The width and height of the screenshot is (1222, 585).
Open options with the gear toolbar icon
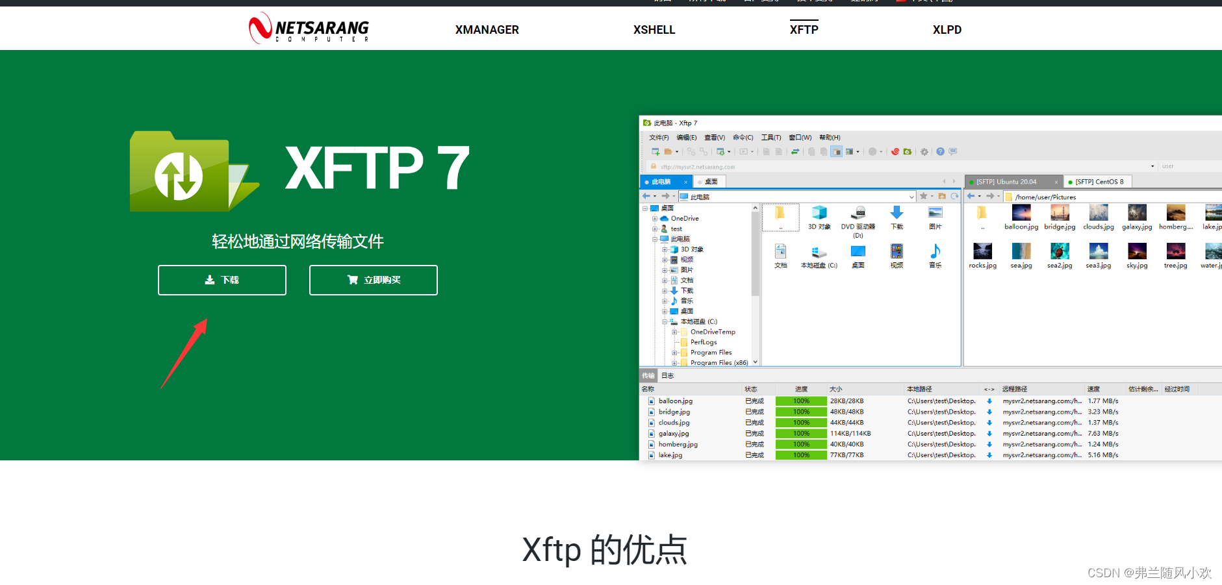[x=924, y=151]
